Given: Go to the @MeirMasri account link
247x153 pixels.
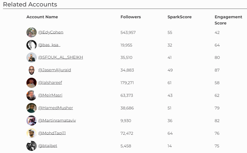Looking at the screenshot, I should click(x=50, y=95).
